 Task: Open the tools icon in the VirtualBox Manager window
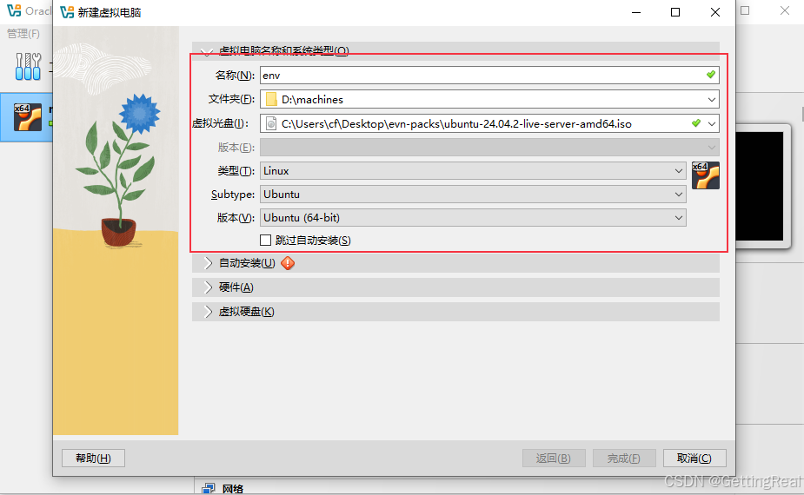point(28,67)
